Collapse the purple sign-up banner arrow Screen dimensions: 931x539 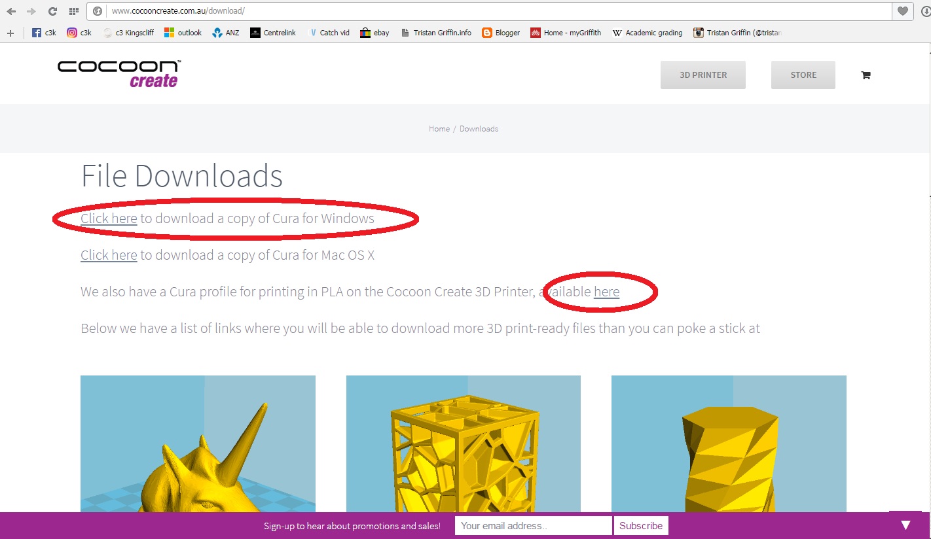coord(905,525)
